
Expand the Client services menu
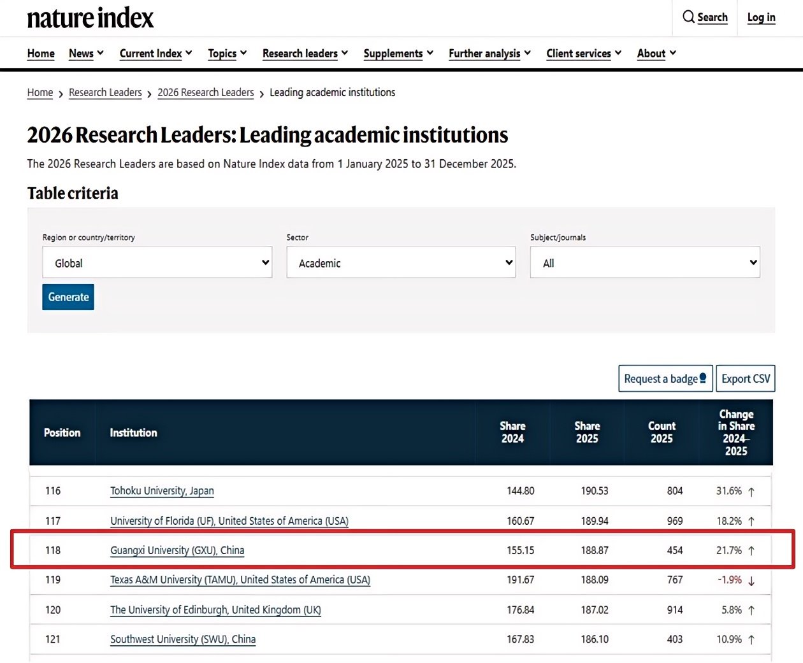tap(584, 53)
